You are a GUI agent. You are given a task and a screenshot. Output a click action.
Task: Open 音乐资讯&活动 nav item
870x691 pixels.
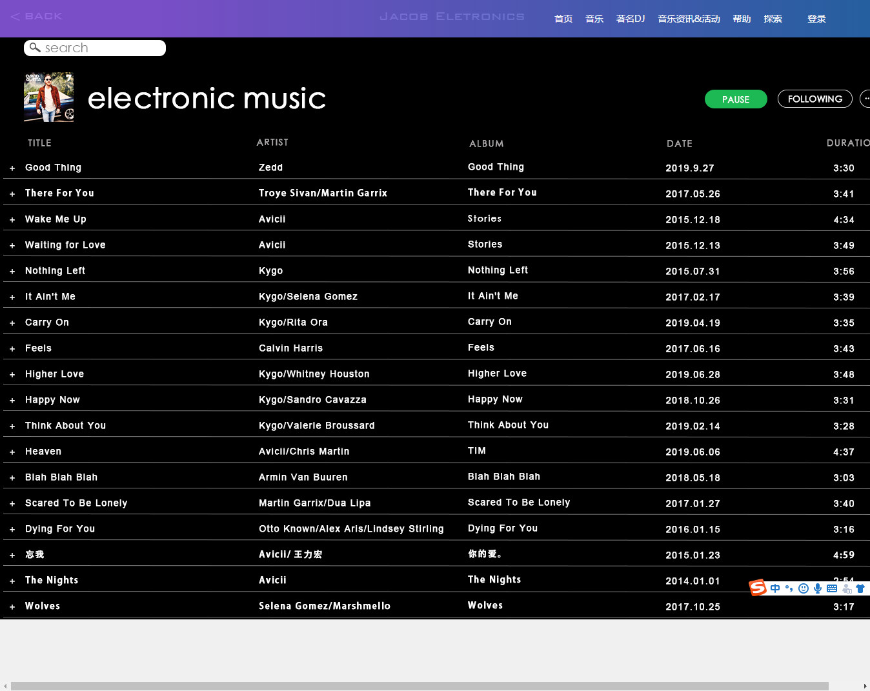[689, 19]
